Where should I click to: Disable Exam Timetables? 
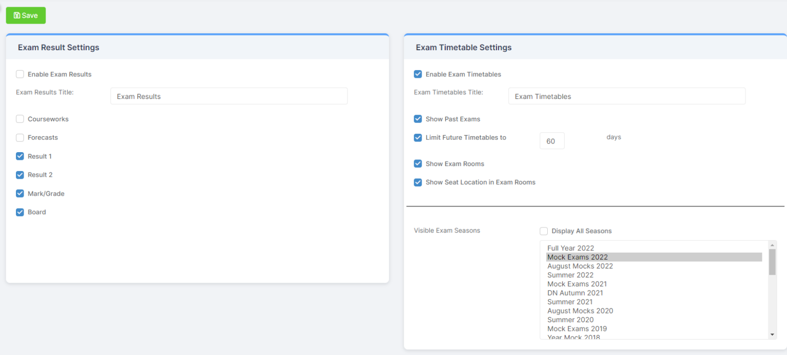(418, 74)
